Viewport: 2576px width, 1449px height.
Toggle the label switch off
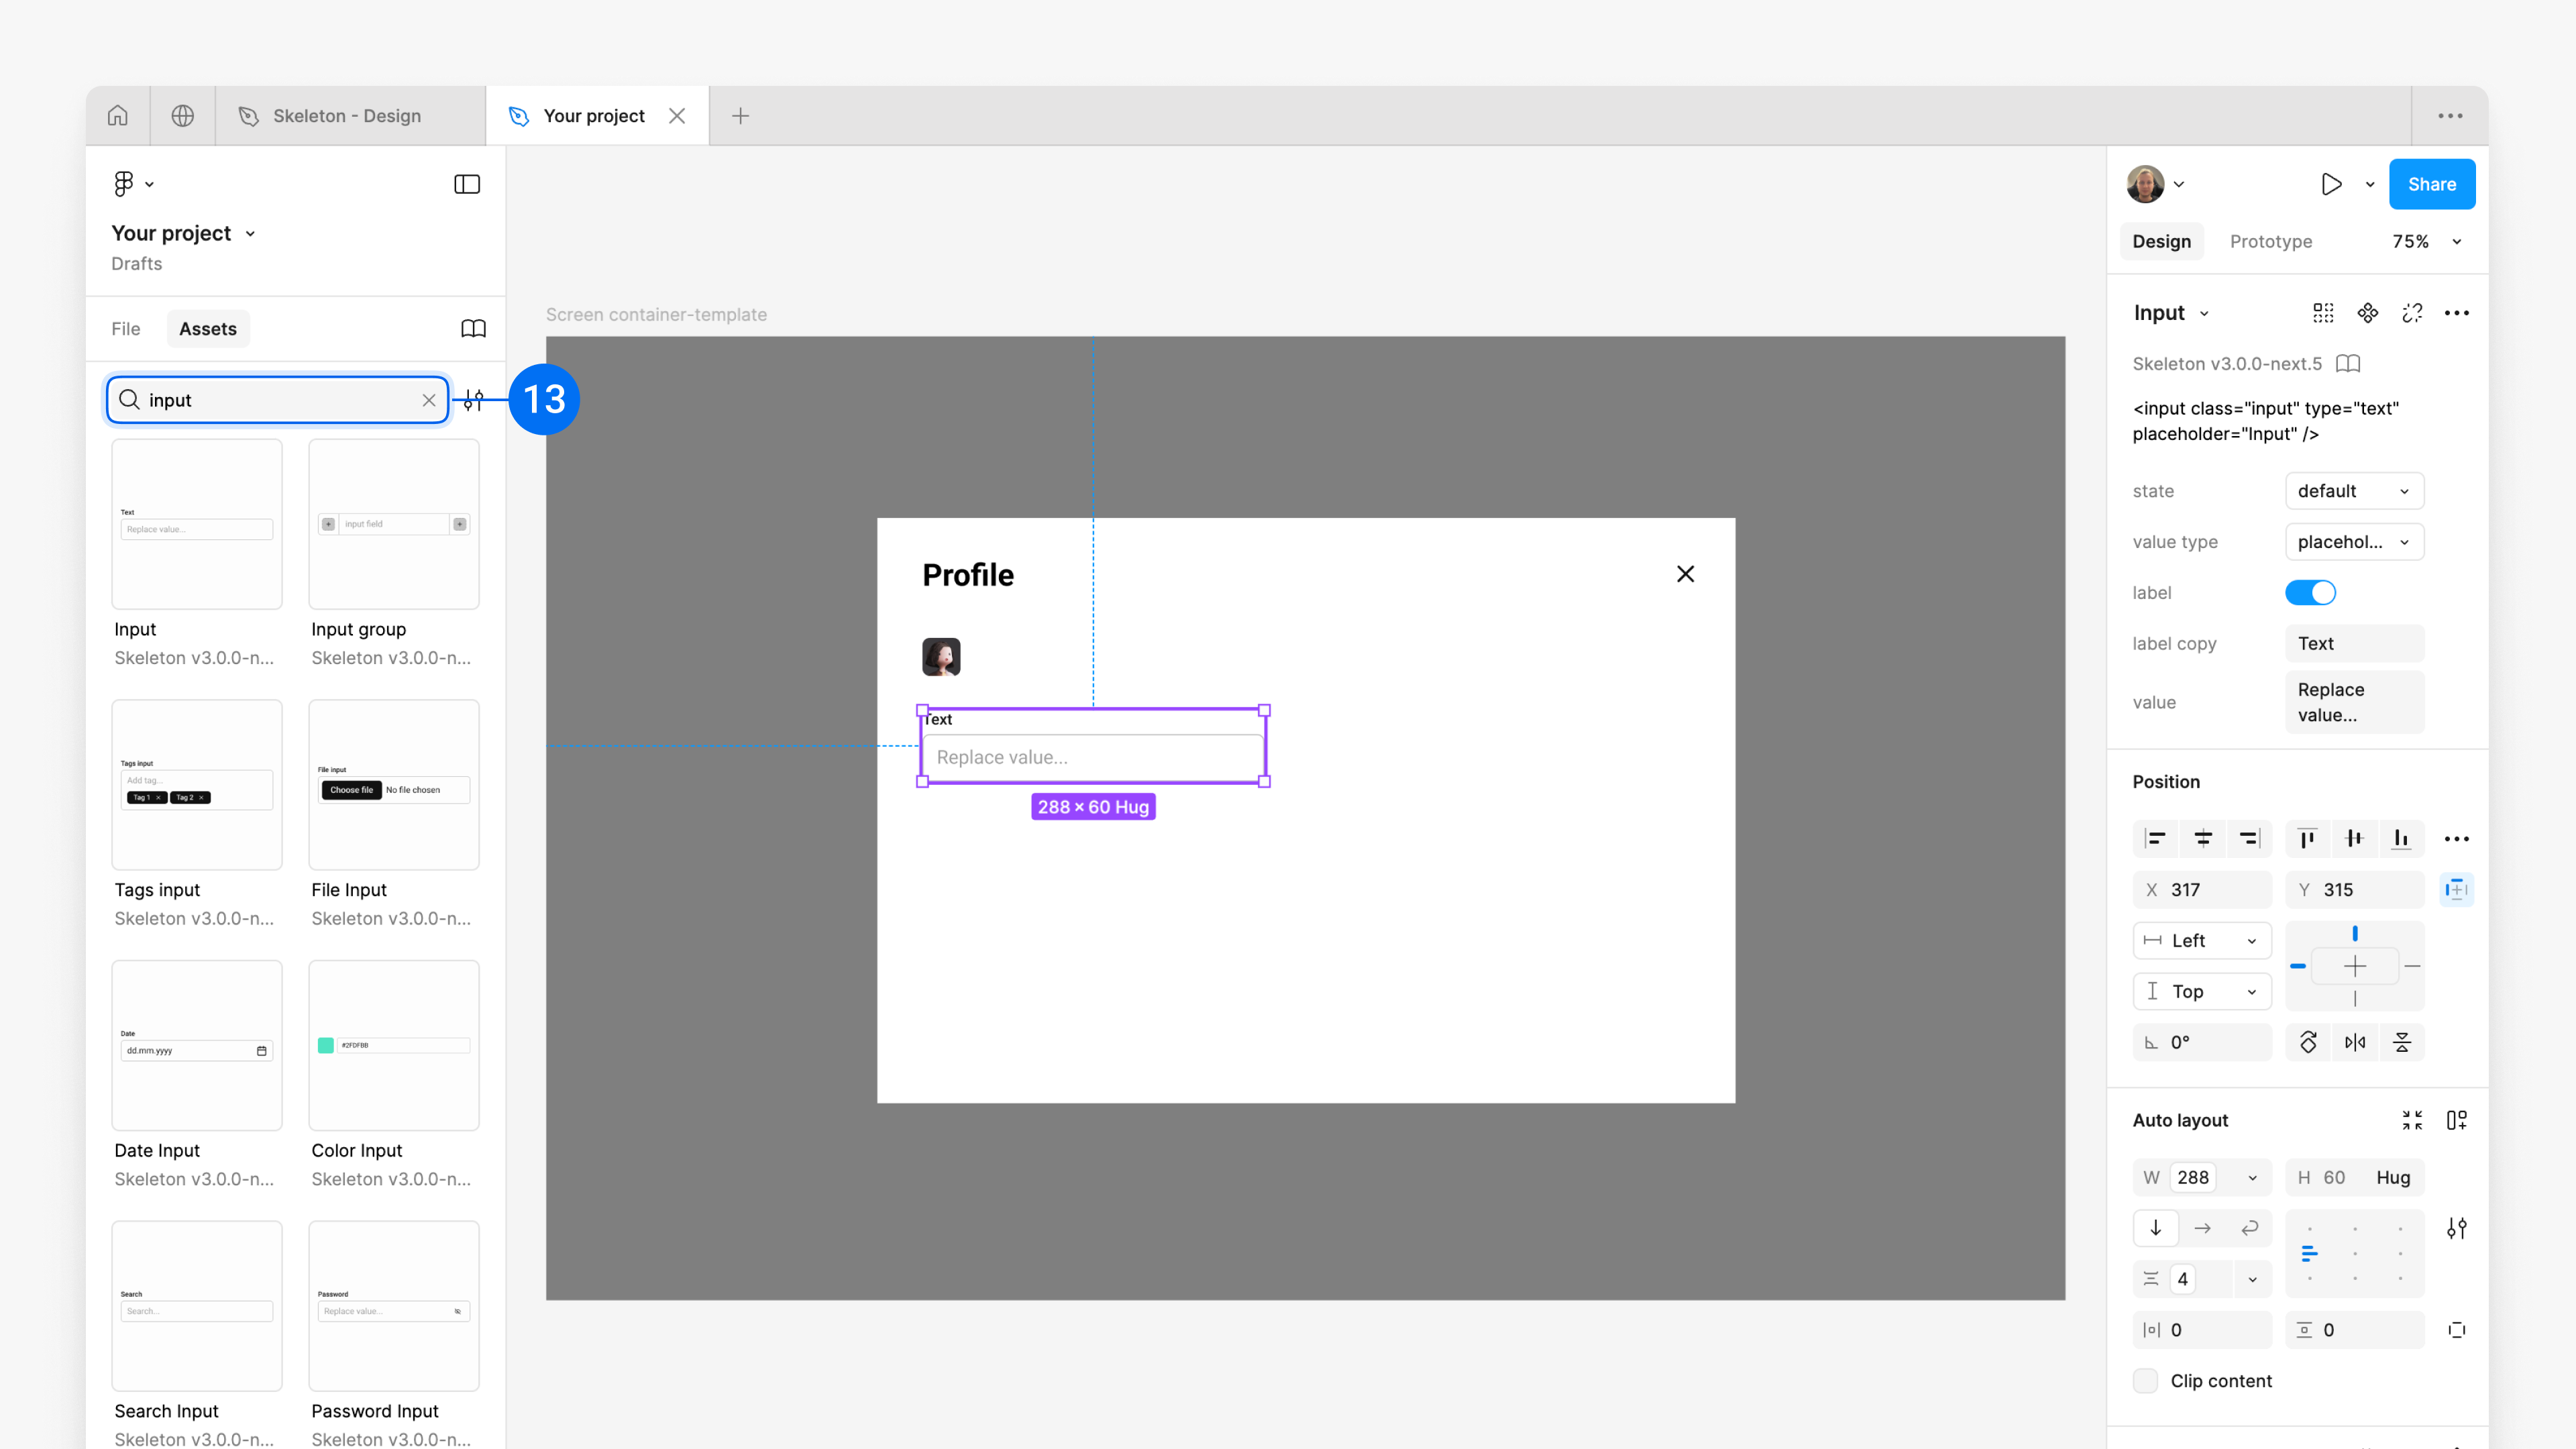[x=2310, y=593]
